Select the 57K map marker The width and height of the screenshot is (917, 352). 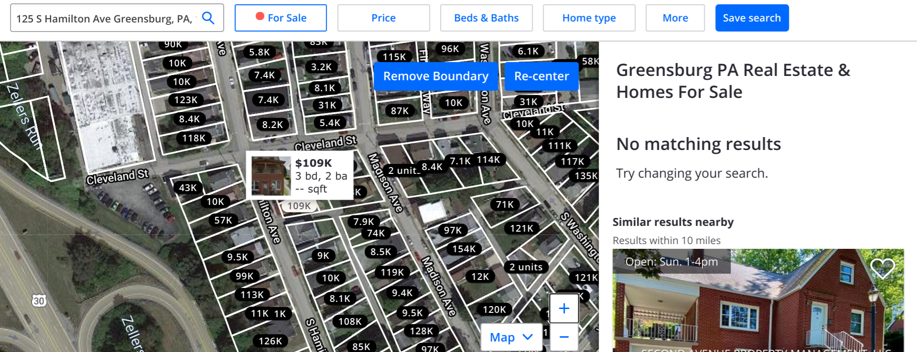point(223,220)
